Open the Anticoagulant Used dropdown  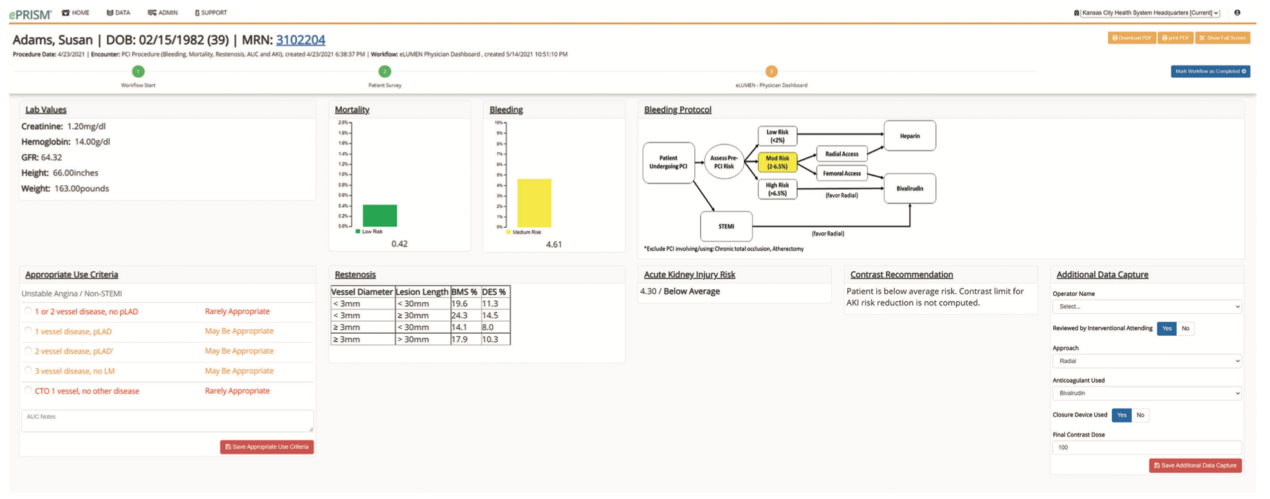pyautogui.click(x=1146, y=394)
